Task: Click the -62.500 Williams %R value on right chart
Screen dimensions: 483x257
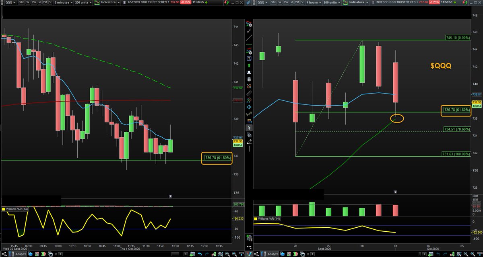Action: pyautogui.click(x=477, y=232)
